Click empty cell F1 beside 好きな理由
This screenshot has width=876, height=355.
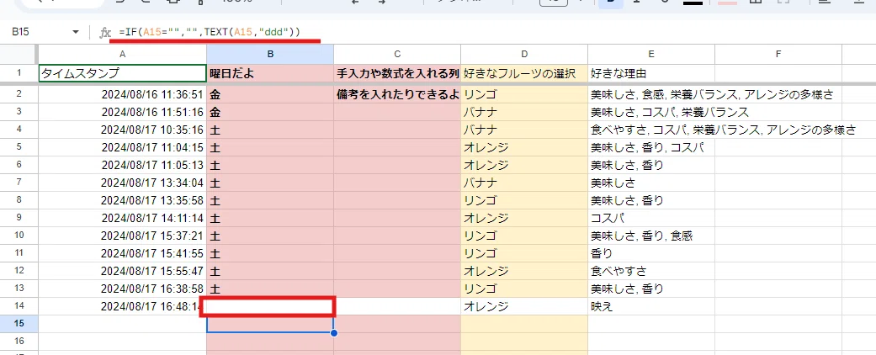coord(778,73)
